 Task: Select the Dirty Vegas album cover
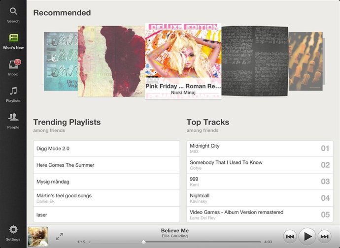pyautogui.click(x=61, y=62)
